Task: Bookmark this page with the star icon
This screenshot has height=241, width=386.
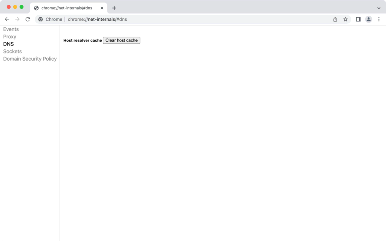Action: coord(346,19)
